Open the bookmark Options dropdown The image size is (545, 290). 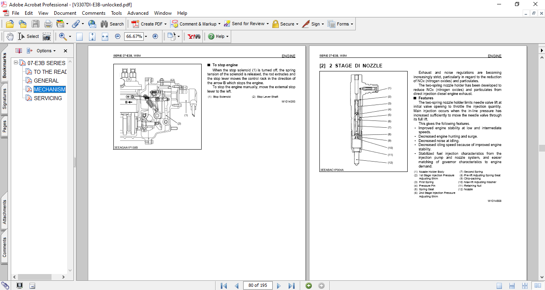pos(46,51)
